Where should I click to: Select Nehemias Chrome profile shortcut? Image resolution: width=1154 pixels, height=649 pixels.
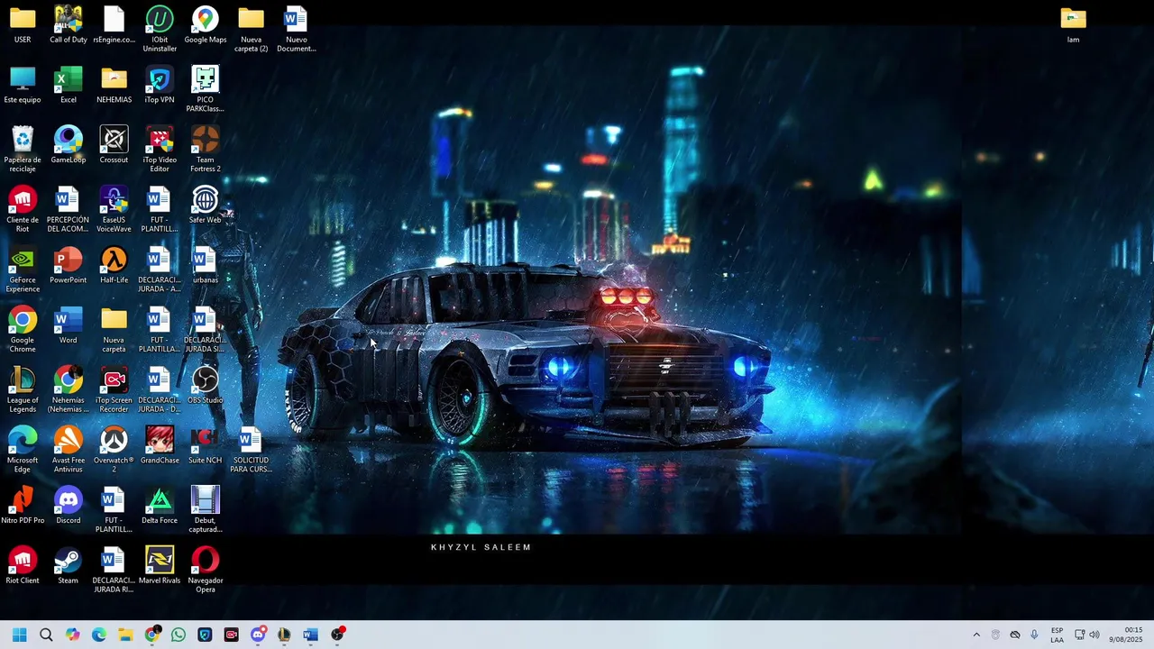69,389
